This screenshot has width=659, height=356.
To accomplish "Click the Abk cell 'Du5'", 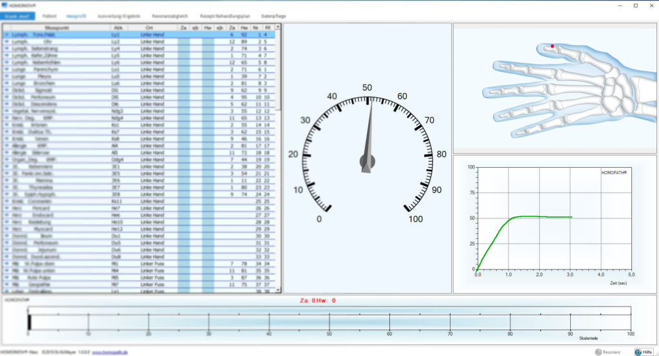I will tap(116, 243).
